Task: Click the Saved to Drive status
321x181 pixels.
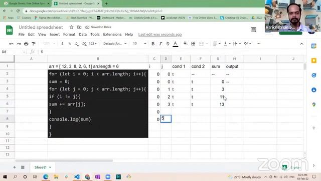Action: (98, 27)
